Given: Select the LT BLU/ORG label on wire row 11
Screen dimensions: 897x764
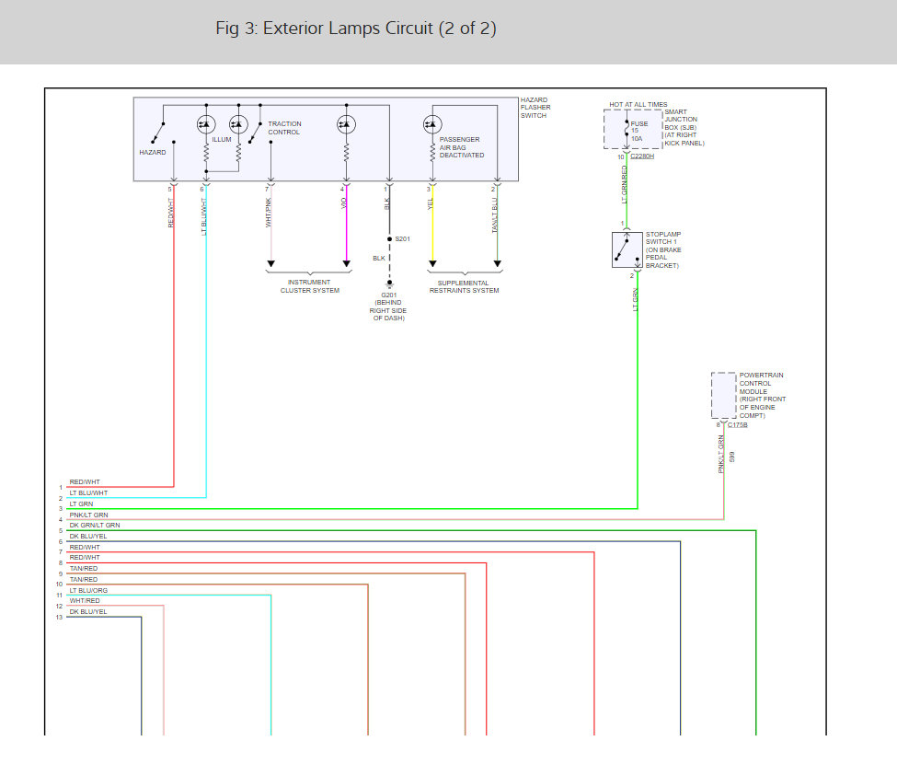Looking at the screenshot, I should pyautogui.click(x=88, y=590).
